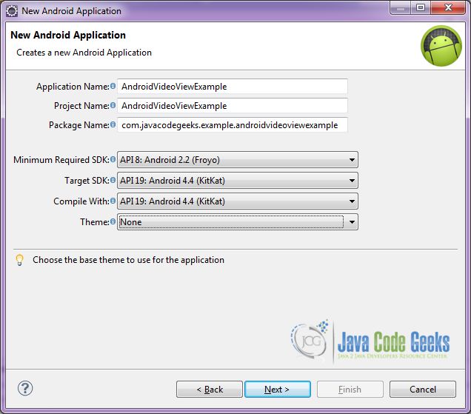The width and height of the screenshot is (471, 414).
Task: Click the bold 'New Android Application' heading
Action: [x=68, y=35]
